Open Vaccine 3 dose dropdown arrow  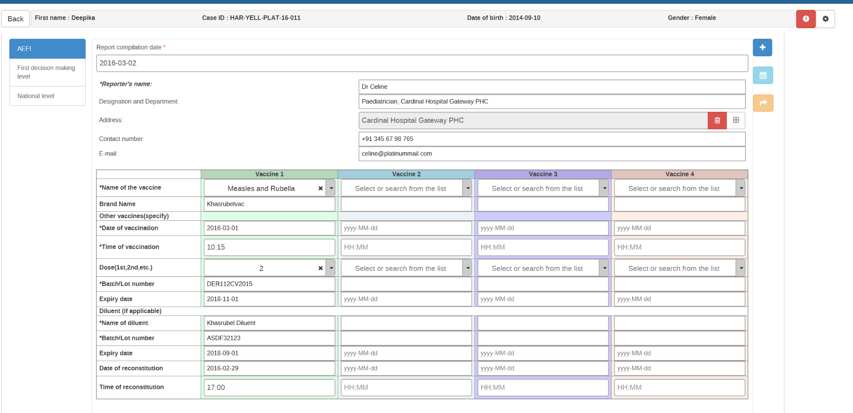click(604, 268)
